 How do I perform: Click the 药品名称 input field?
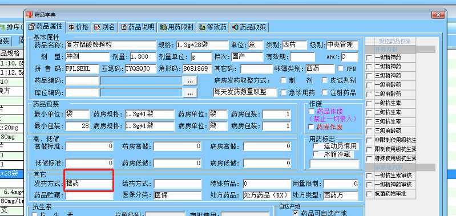[x=111, y=45]
